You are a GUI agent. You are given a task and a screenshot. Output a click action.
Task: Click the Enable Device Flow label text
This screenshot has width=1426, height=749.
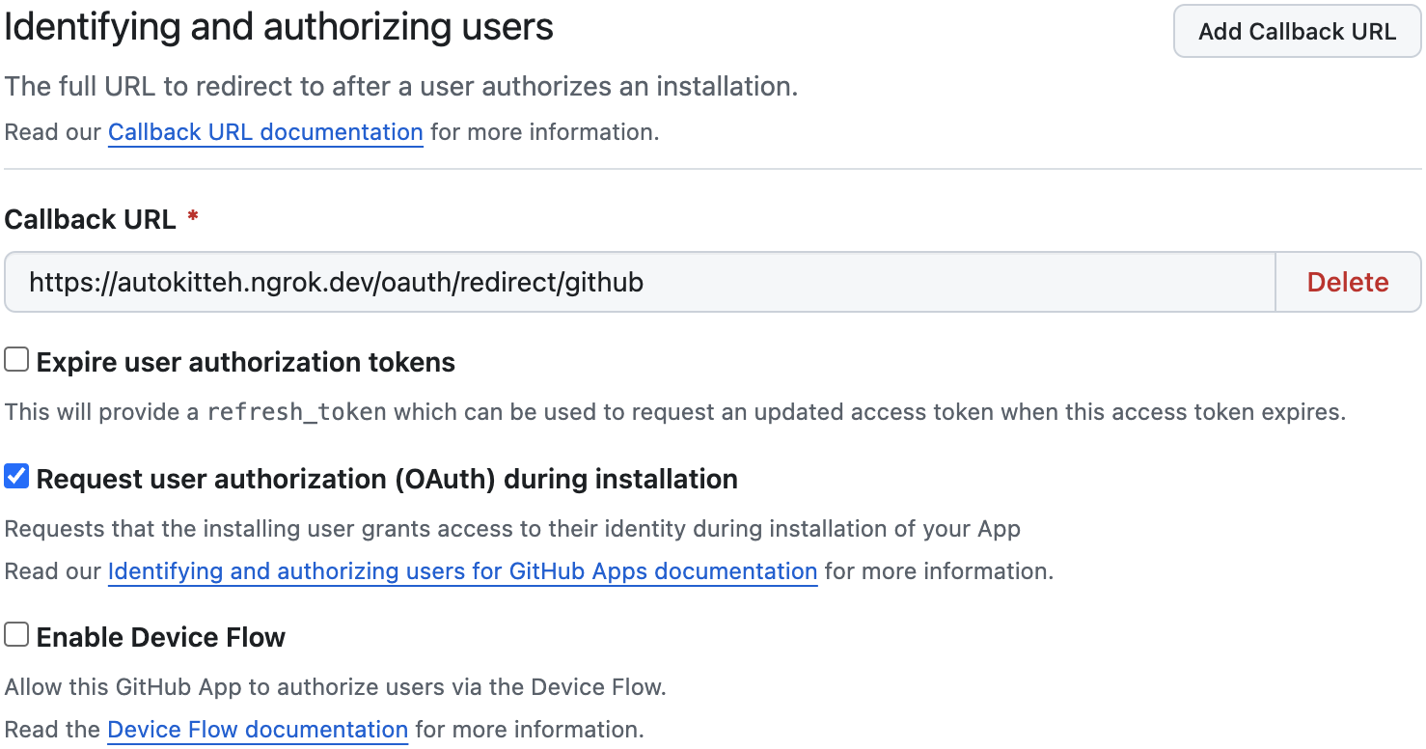pyautogui.click(x=161, y=638)
